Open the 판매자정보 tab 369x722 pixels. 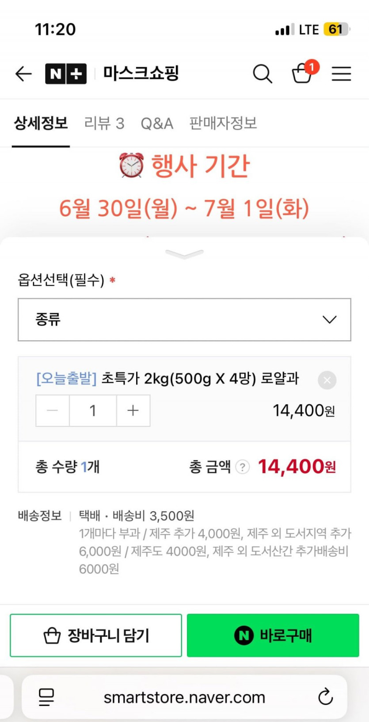[x=223, y=123]
